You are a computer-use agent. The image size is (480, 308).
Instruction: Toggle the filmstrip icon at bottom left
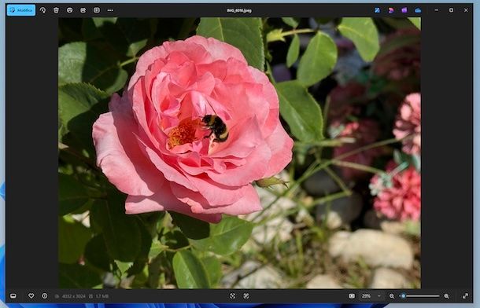pyautogui.click(x=13, y=295)
